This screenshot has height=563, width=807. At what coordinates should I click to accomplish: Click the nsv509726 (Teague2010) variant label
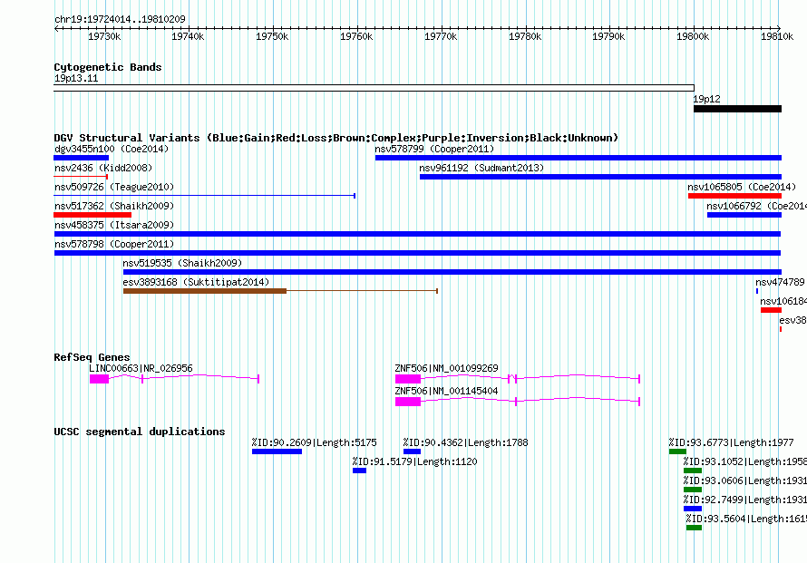point(114,187)
